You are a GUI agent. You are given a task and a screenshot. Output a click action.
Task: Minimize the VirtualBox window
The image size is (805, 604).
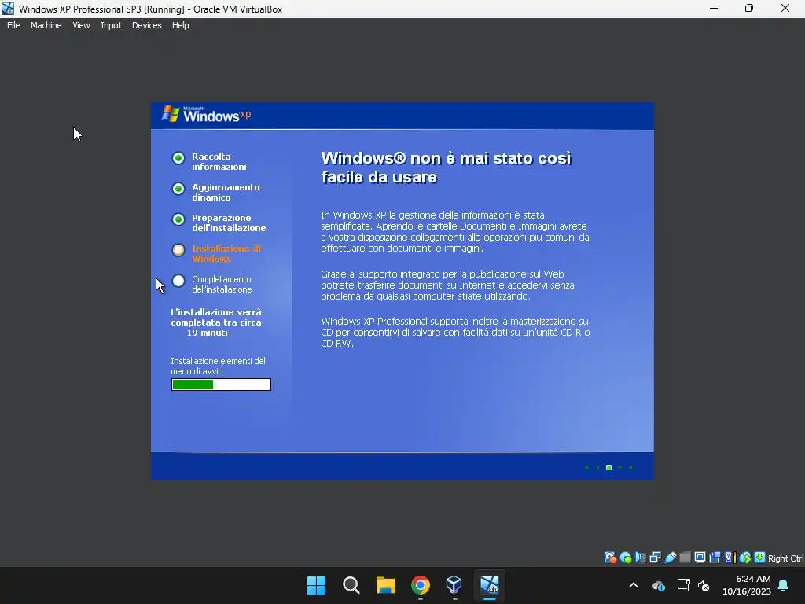pyautogui.click(x=714, y=9)
